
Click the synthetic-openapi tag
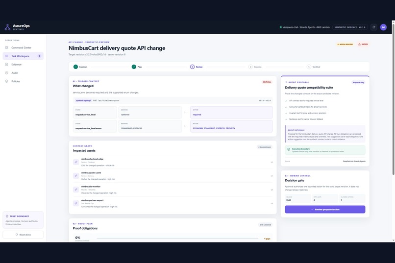(83, 100)
